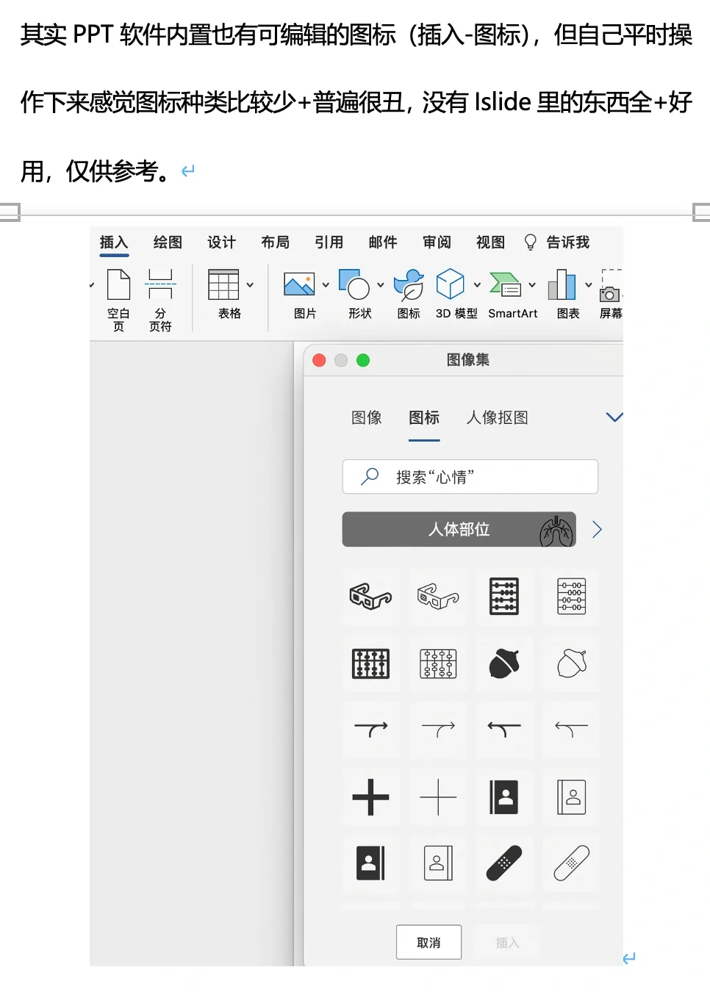Select the acorn outline icon thumbnail
This screenshot has height=992, width=710.
pos(570,664)
